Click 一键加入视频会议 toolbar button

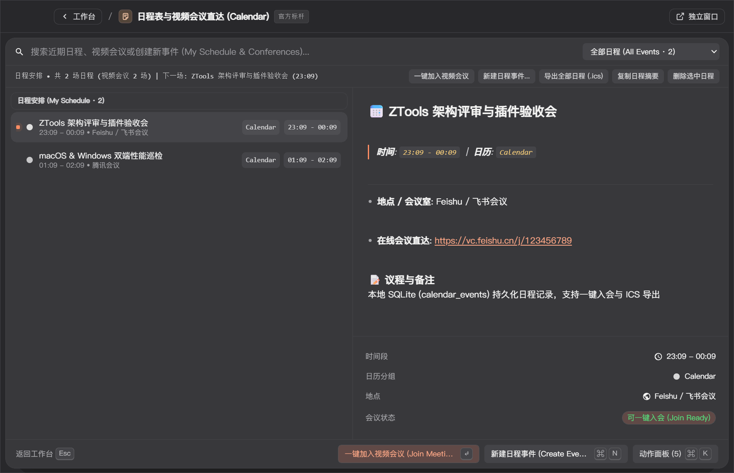pyautogui.click(x=441, y=76)
